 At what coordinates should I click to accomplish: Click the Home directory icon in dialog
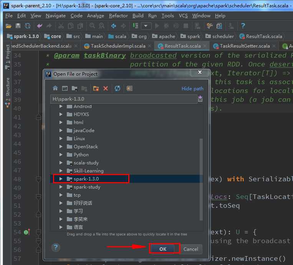point(55,88)
